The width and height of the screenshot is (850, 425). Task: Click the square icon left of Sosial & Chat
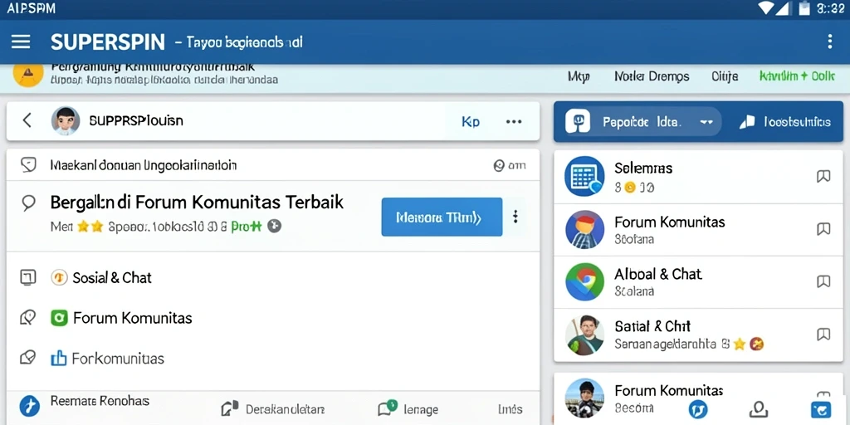(x=27, y=277)
